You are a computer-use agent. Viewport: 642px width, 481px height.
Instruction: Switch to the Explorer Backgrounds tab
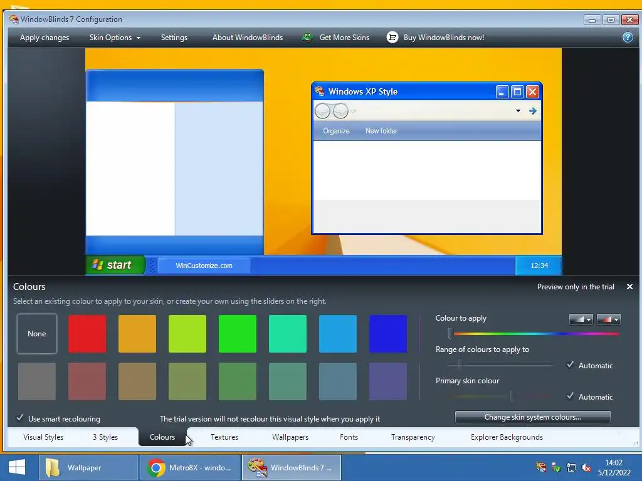pyautogui.click(x=507, y=437)
